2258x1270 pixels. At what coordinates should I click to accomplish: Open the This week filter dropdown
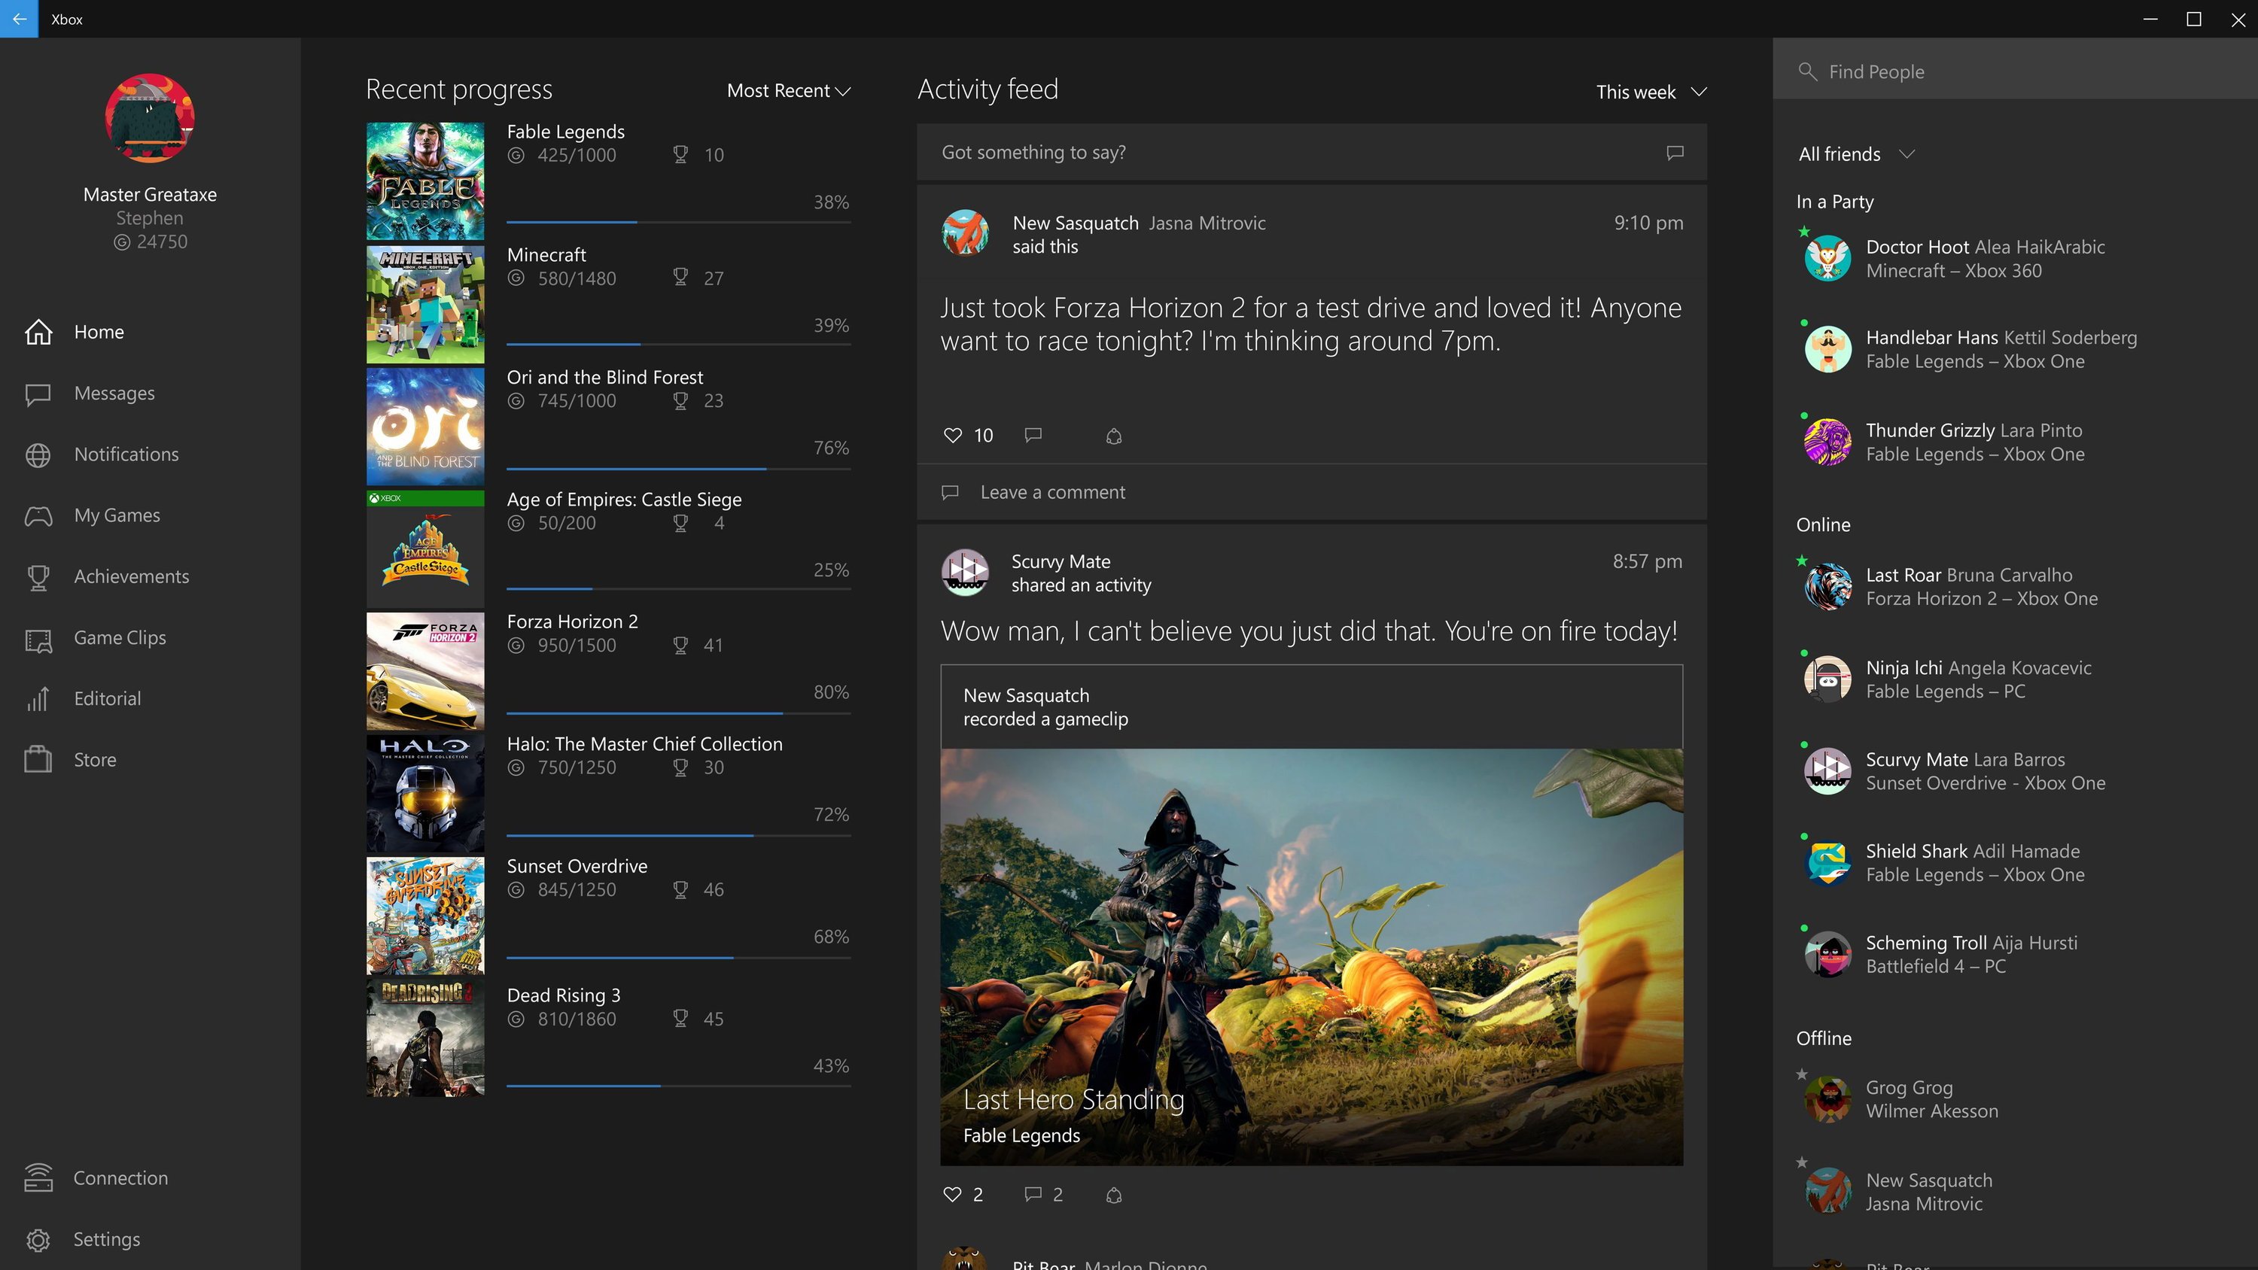pos(1651,92)
